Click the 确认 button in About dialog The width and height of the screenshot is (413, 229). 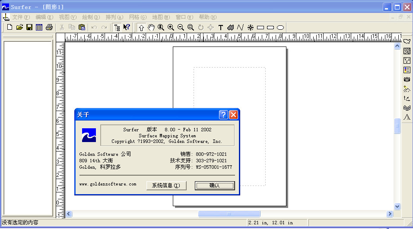(x=215, y=186)
